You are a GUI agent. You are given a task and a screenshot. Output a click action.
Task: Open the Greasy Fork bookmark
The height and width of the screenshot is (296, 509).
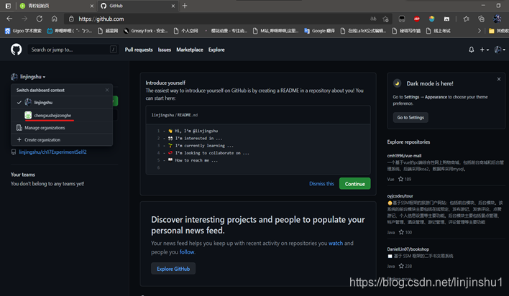click(146, 31)
